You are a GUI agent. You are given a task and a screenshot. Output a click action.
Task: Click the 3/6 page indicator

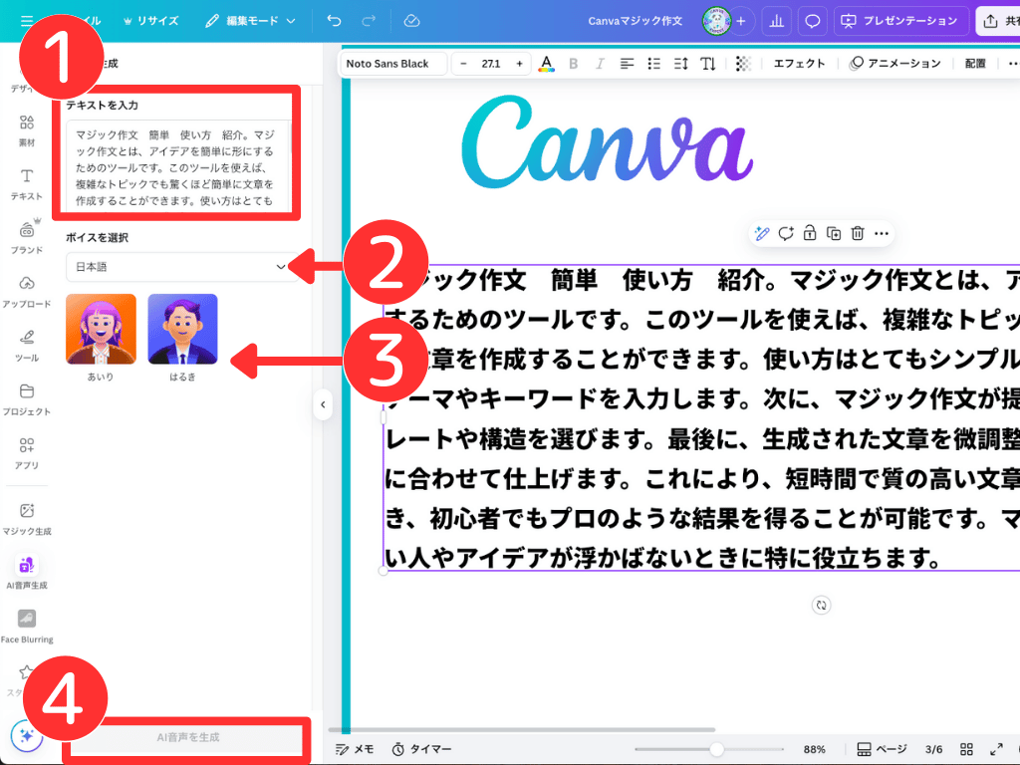pyautogui.click(x=934, y=749)
